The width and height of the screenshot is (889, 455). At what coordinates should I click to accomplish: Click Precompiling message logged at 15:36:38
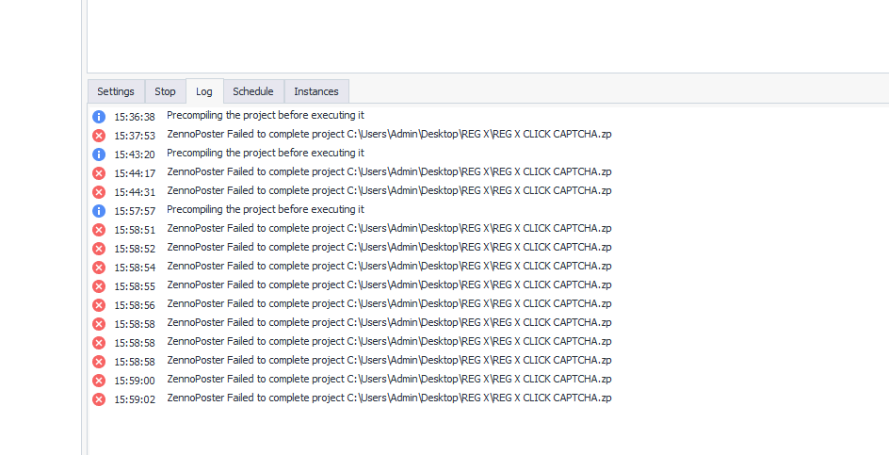coord(266,115)
